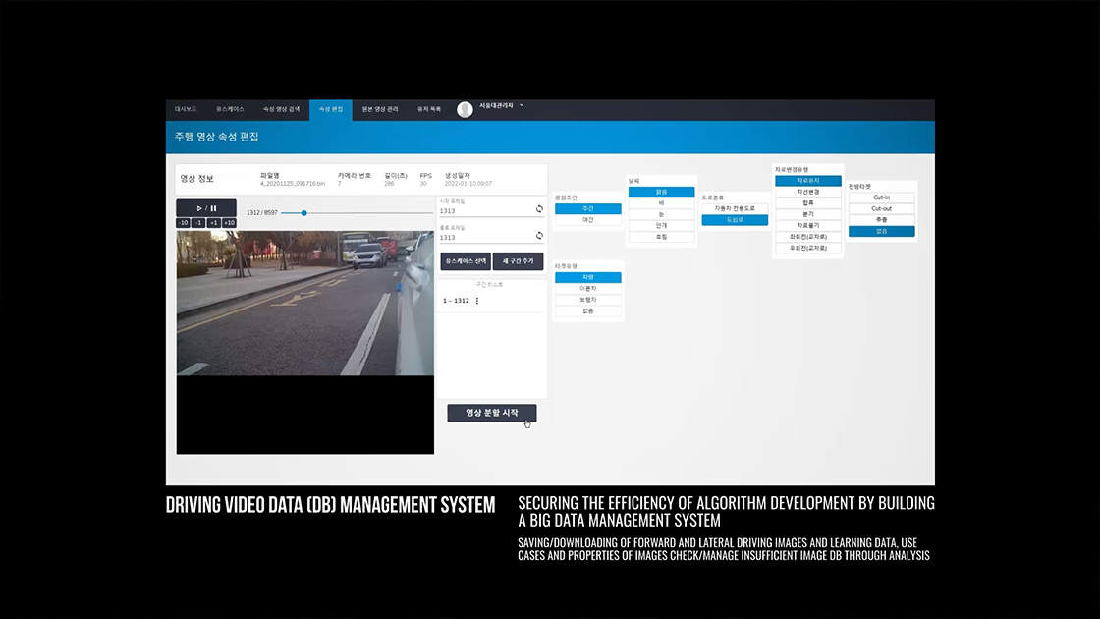Select 이륜차 target type

(x=588, y=289)
